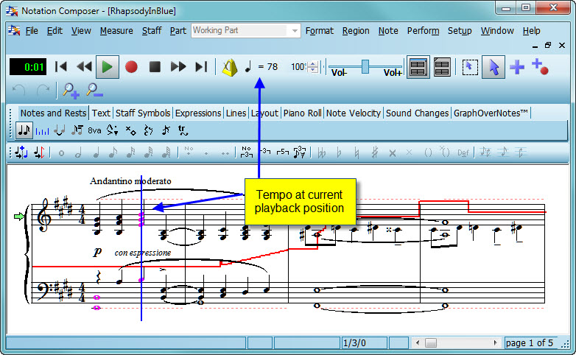Select the arrow pointer Select mode tool
The height and width of the screenshot is (355, 576).
[494, 66]
